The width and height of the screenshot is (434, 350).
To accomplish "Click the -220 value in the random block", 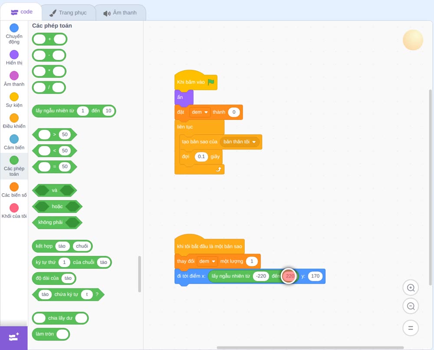I will [261, 276].
